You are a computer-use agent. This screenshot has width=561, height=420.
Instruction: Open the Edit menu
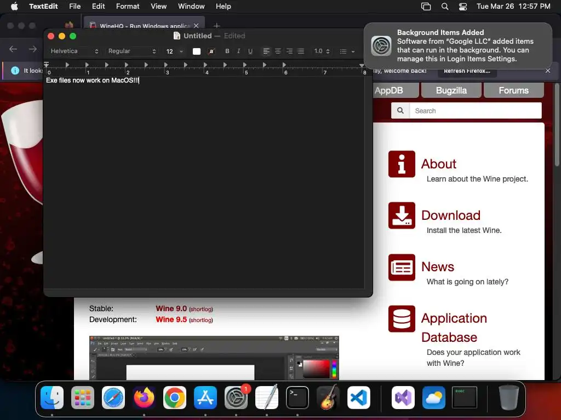click(99, 6)
